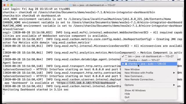Hide Terminal via the Hide entry
186x104 pixels.
click(127, 94)
